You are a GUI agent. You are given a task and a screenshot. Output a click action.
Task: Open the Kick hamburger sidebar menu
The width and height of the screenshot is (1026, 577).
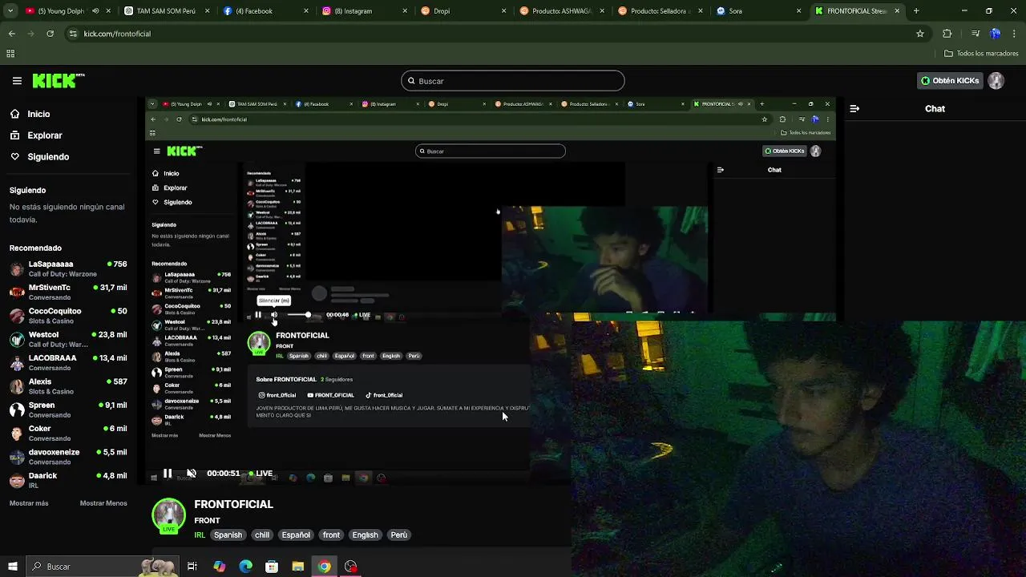tap(17, 81)
